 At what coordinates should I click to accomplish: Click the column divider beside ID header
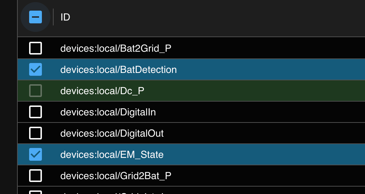53,17
